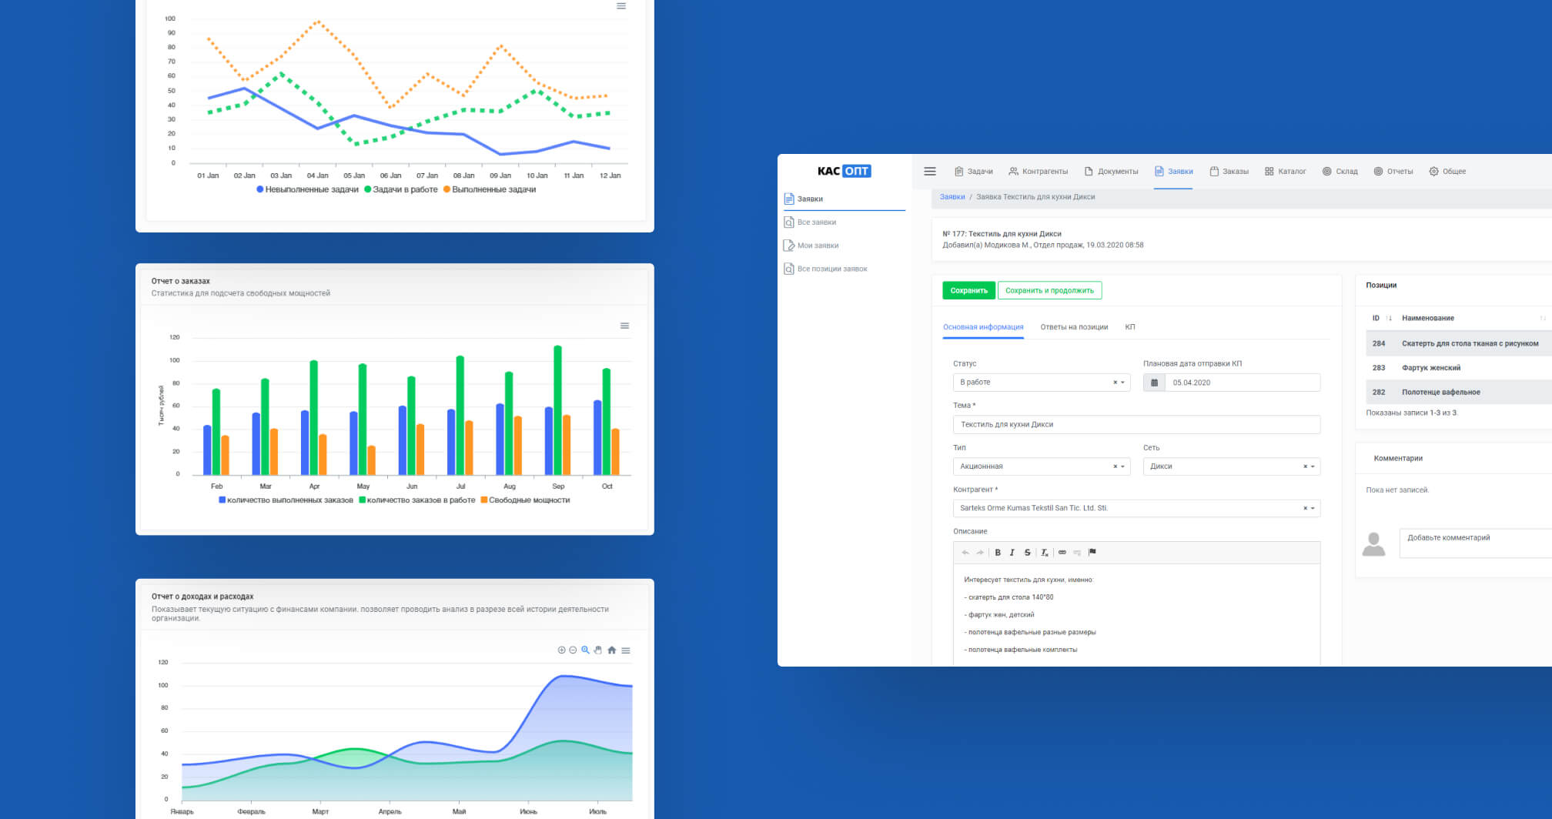Expand the Сеть dropdown with 'Дикси'
This screenshot has width=1552, height=819.
click(x=1231, y=466)
